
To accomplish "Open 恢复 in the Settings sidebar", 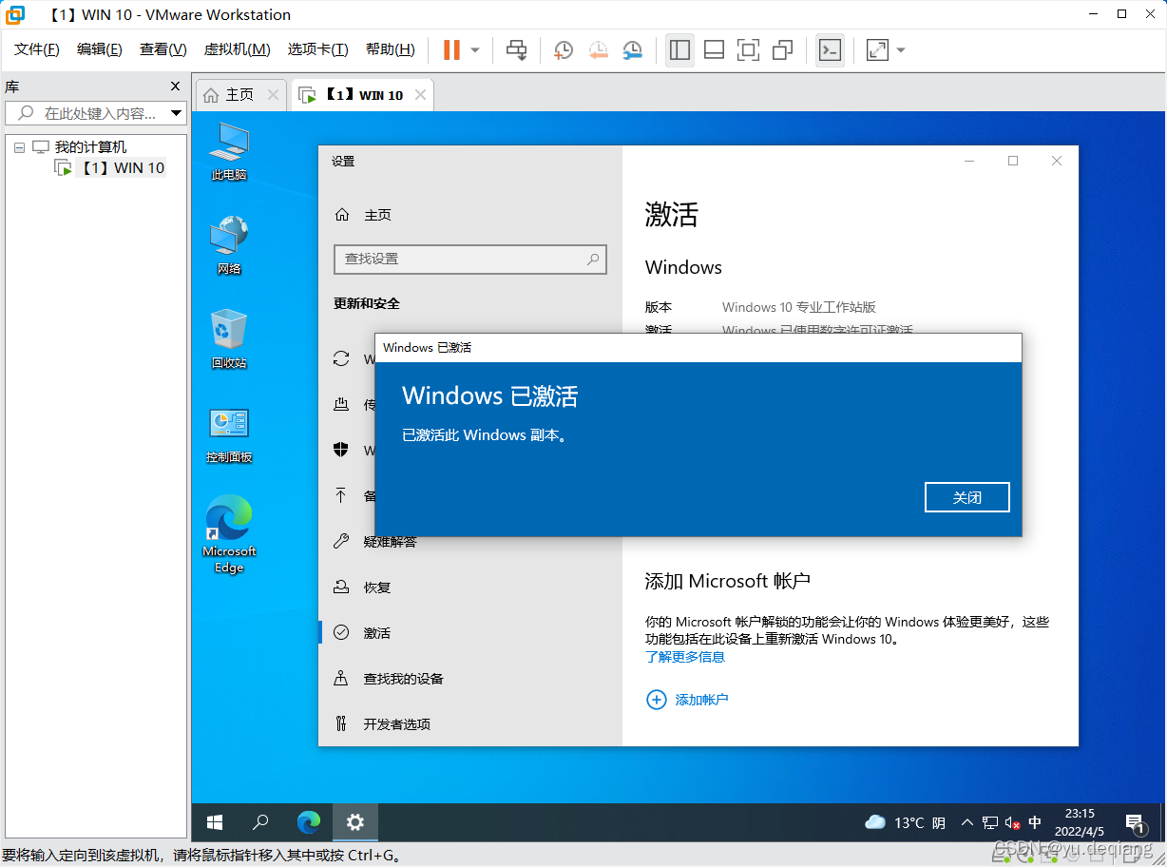I will point(377,588).
